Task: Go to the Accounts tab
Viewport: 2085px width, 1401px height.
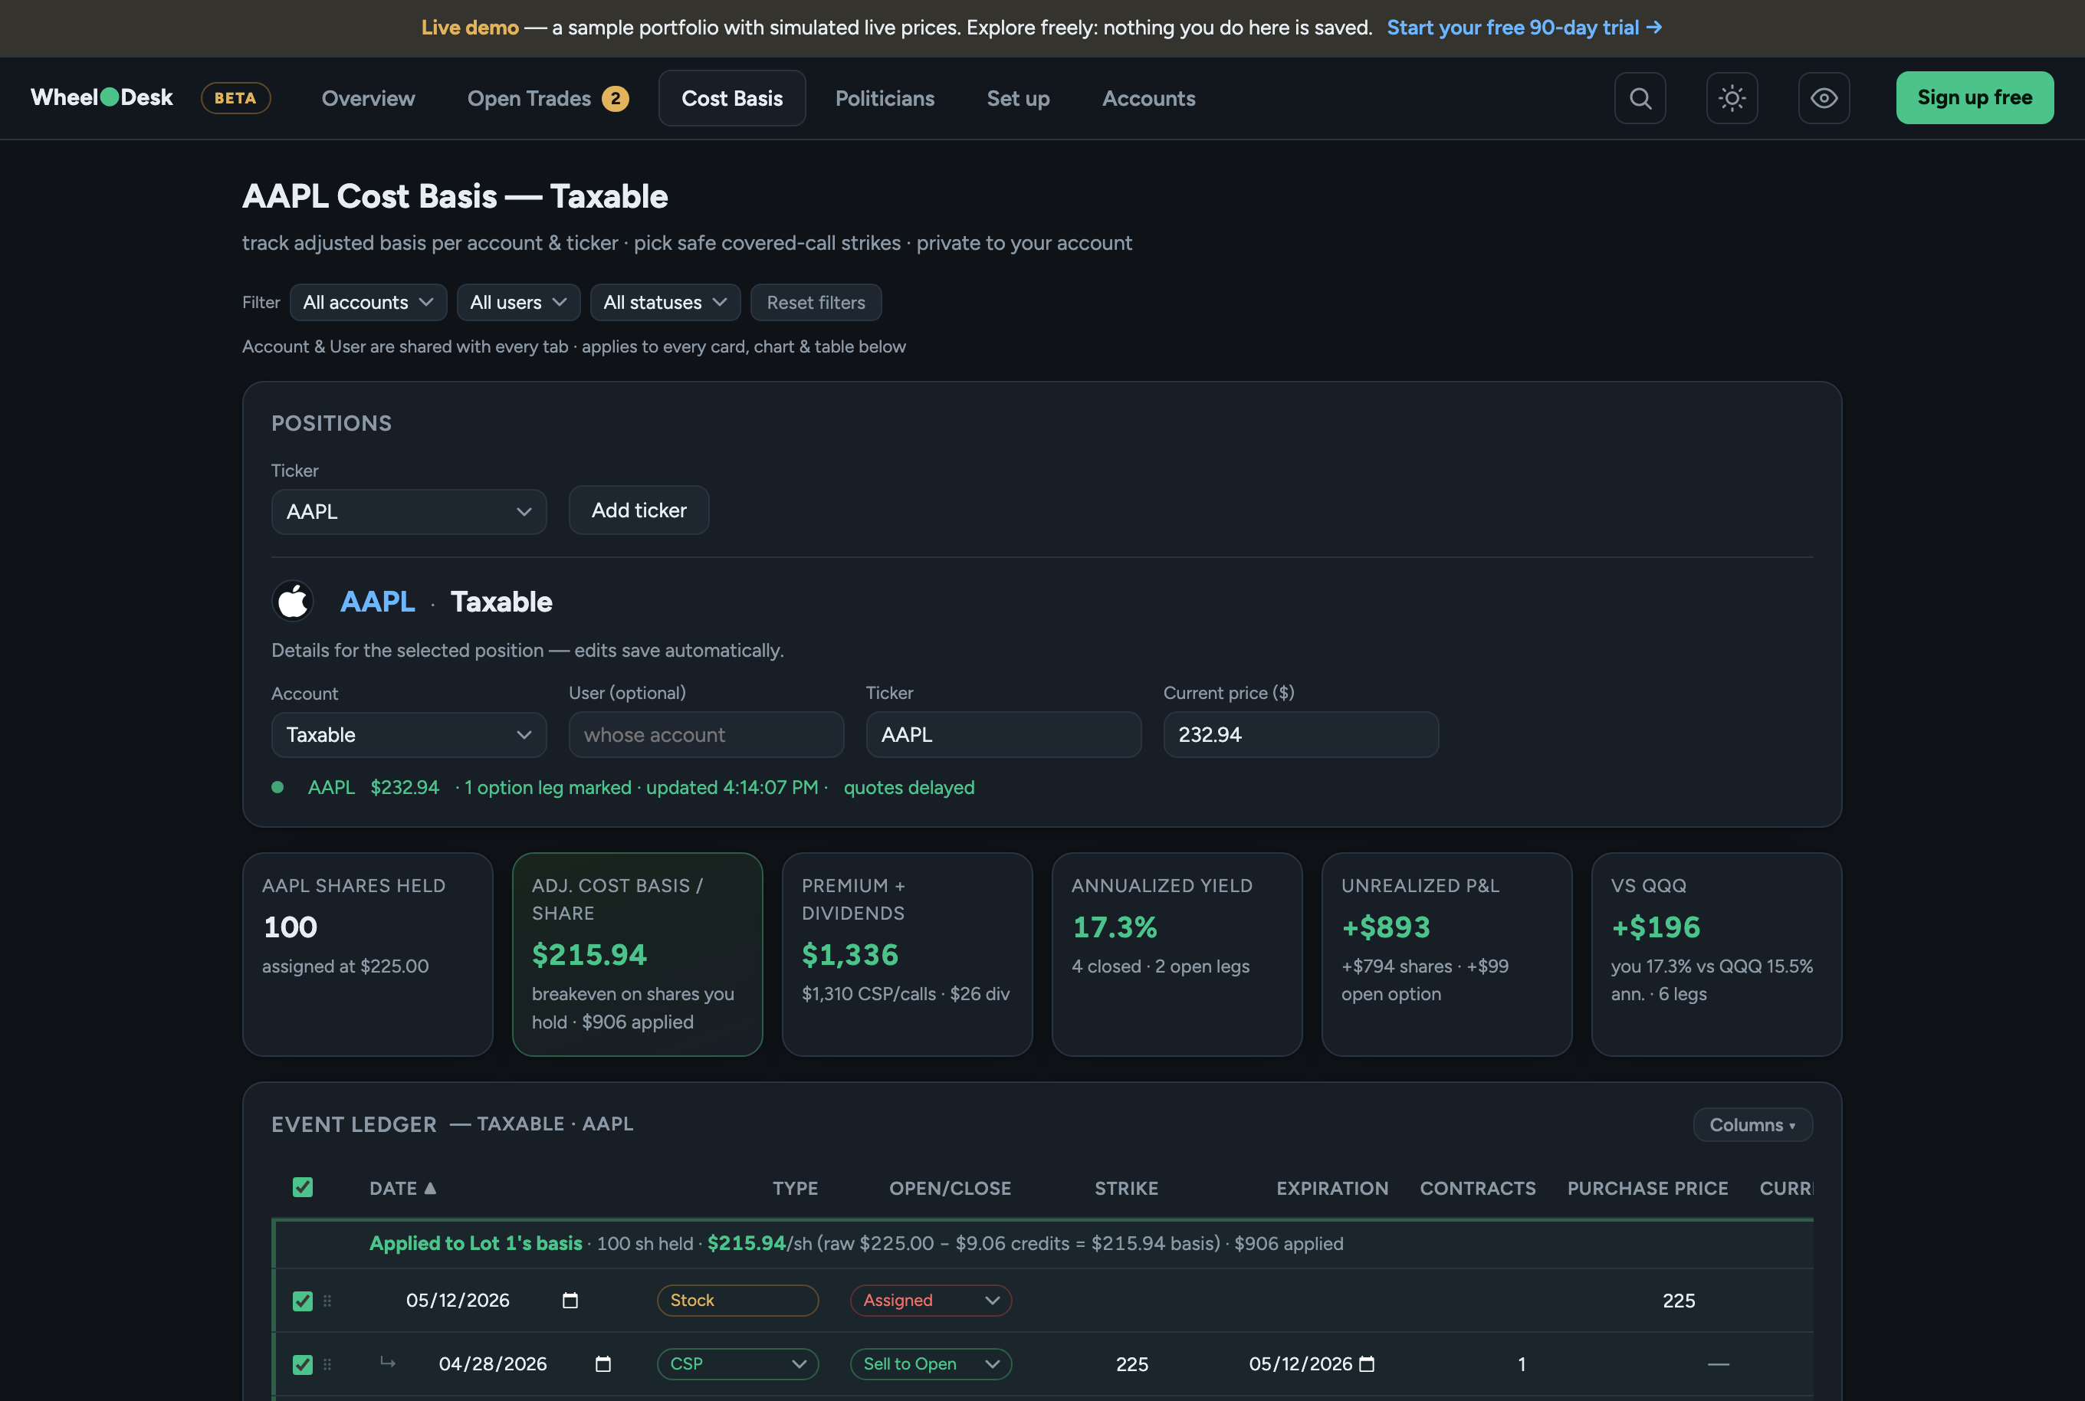Action: point(1148,98)
